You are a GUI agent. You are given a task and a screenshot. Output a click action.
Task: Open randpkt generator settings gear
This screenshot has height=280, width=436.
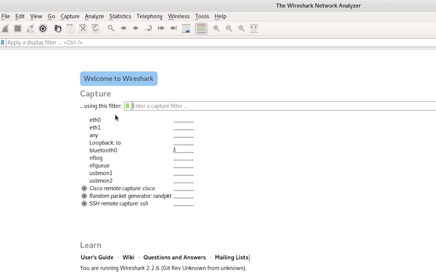pyautogui.click(x=84, y=196)
